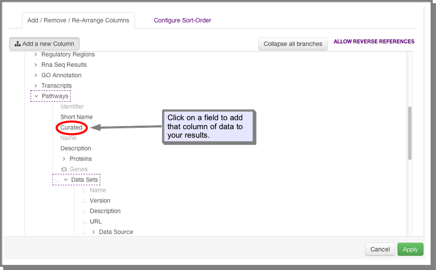Select the Data Sets Version field
436x270 pixels.
click(100, 200)
